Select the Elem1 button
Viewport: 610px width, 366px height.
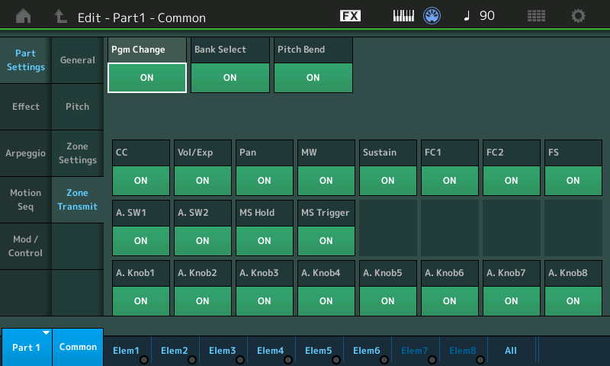tap(127, 350)
